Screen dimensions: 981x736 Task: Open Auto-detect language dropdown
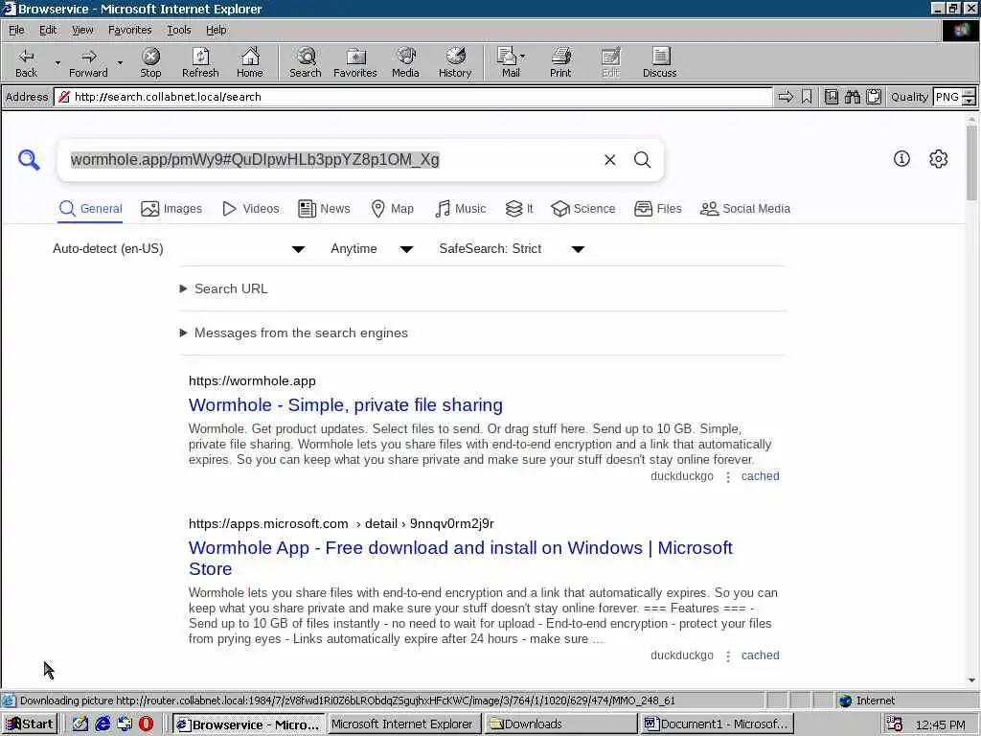click(x=179, y=249)
